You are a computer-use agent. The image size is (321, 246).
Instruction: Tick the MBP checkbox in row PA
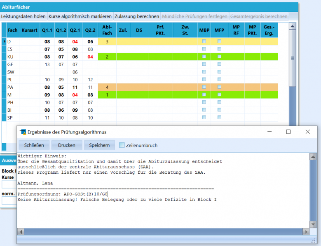204,87
